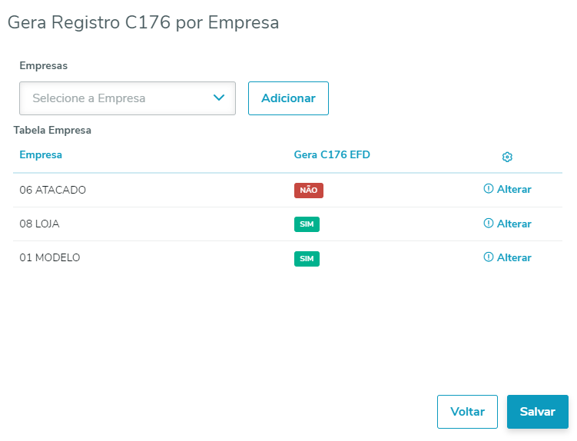Click the red NÃO badge
Screen dimensions: 577x441
[308, 191]
